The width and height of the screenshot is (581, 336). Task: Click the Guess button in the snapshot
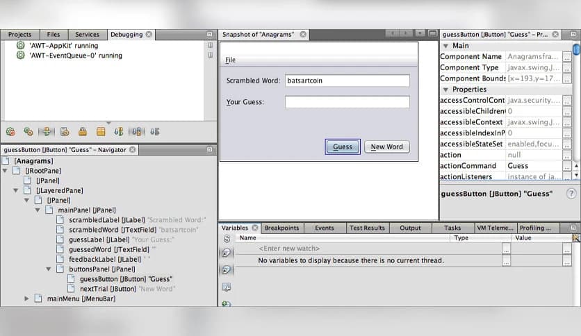[343, 147]
